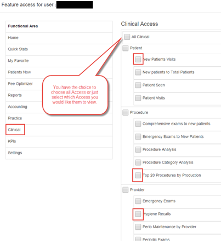
Task: Open the KPIs functional area
Action: [x=59, y=141]
